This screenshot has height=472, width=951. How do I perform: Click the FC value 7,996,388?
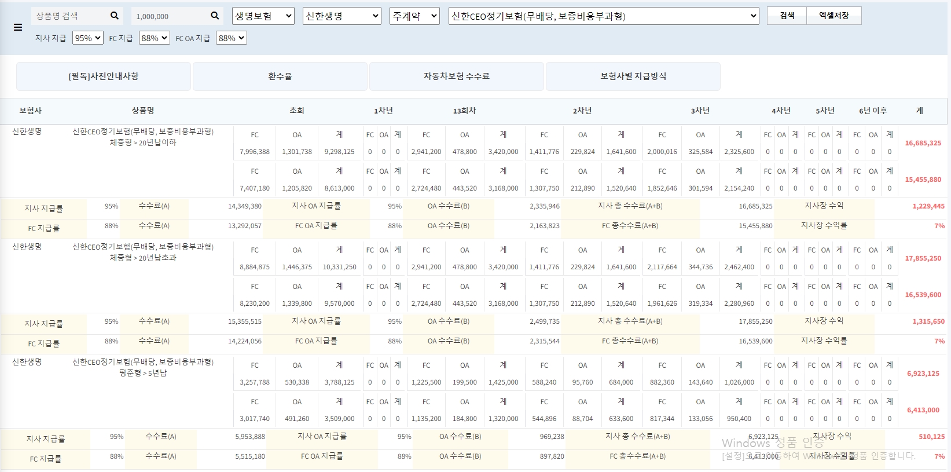click(x=255, y=152)
